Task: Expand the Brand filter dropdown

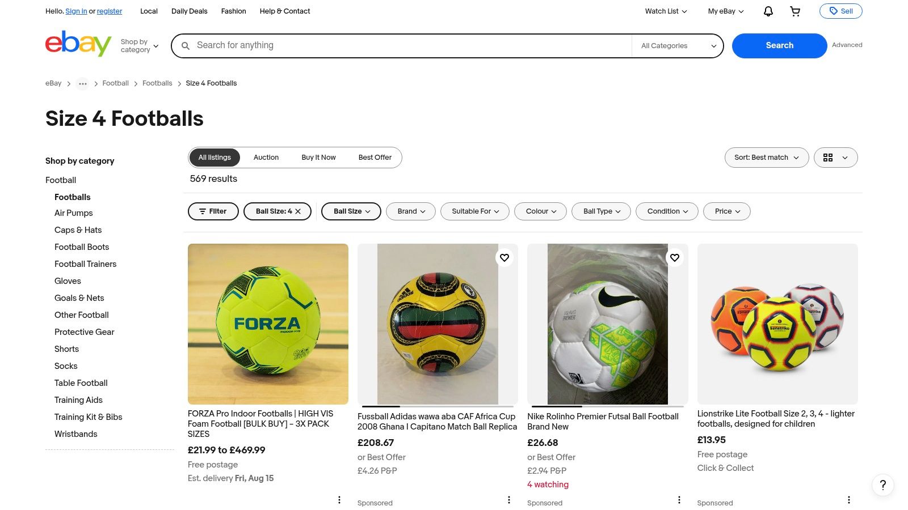Action: (410, 211)
